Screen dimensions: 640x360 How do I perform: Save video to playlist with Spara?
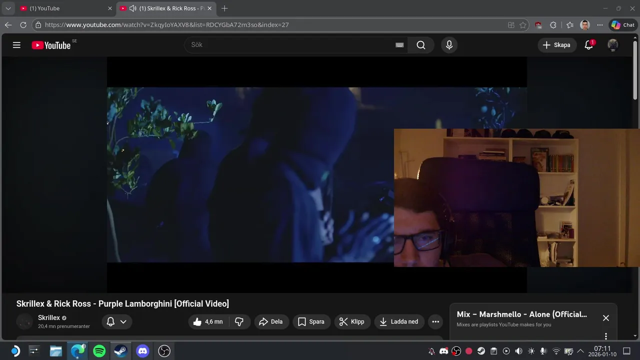click(x=311, y=321)
